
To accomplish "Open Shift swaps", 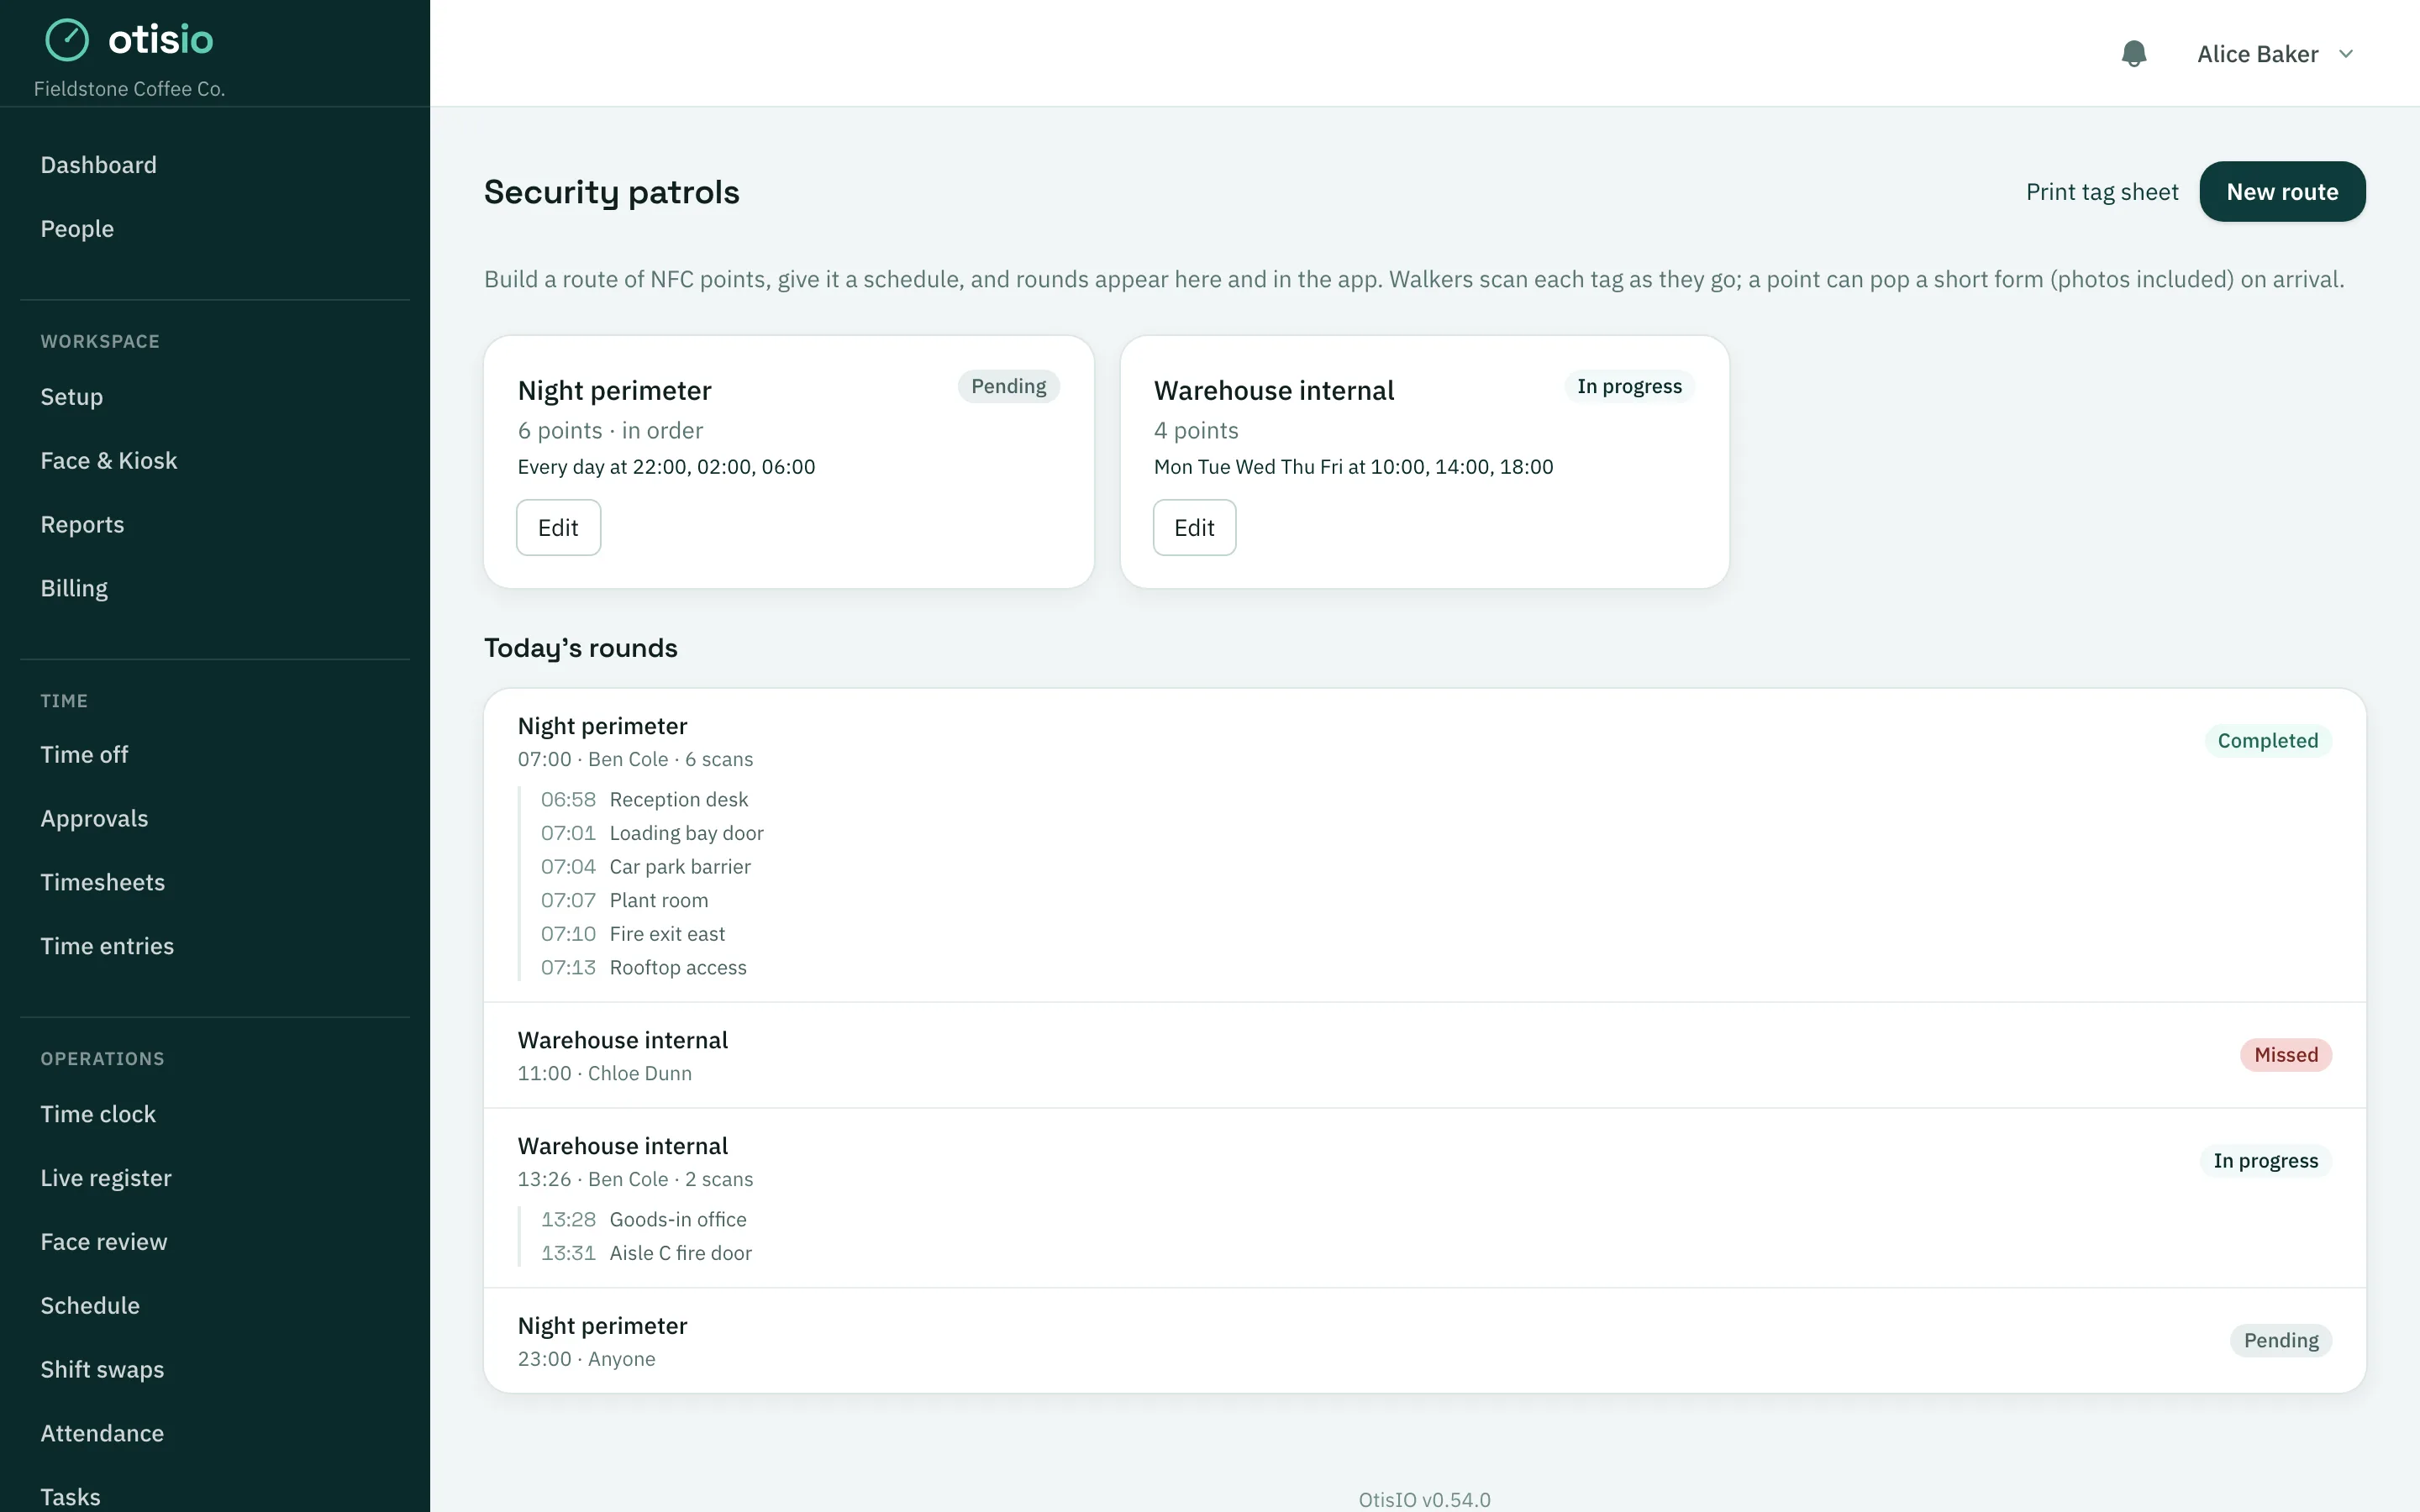I will click(x=102, y=1370).
